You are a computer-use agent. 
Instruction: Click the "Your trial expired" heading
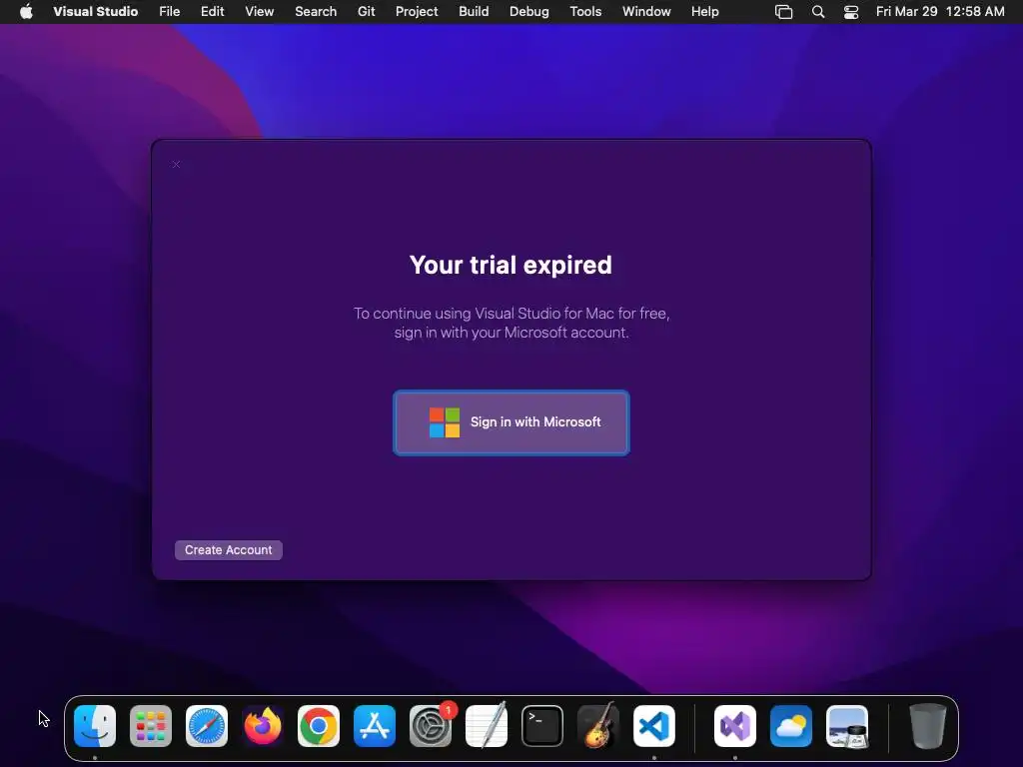[511, 265]
